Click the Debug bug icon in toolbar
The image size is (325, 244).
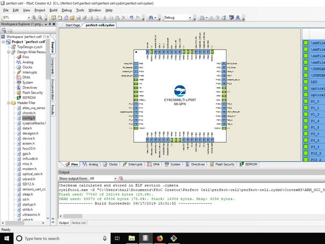(x=238, y=18)
